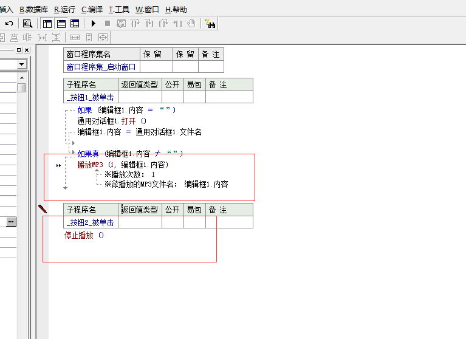Click the equal vertical spacing icon

56,38
